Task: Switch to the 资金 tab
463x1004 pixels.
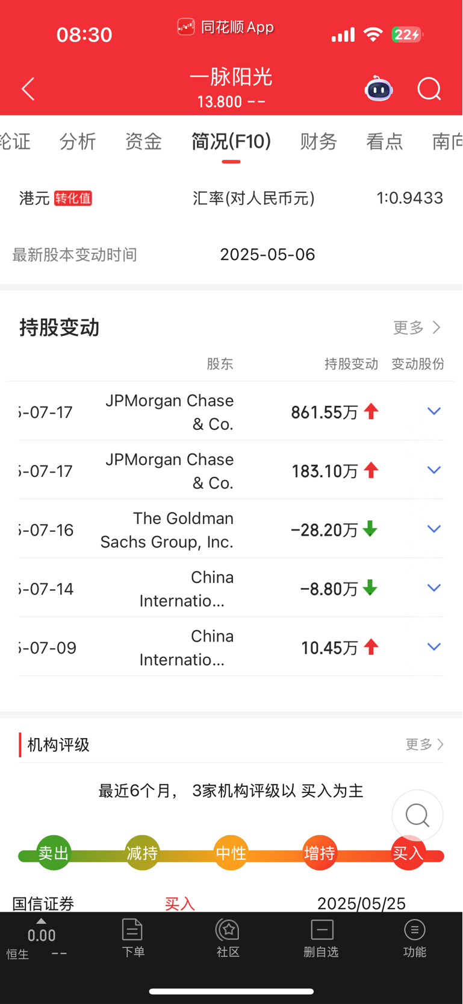Action: tap(143, 142)
